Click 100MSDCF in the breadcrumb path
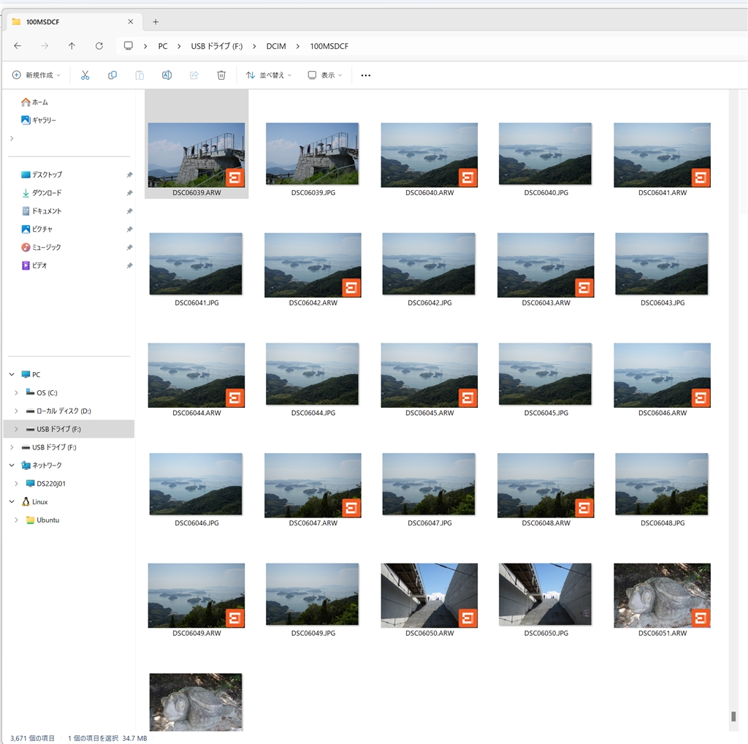748x744 pixels. pyautogui.click(x=329, y=46)
